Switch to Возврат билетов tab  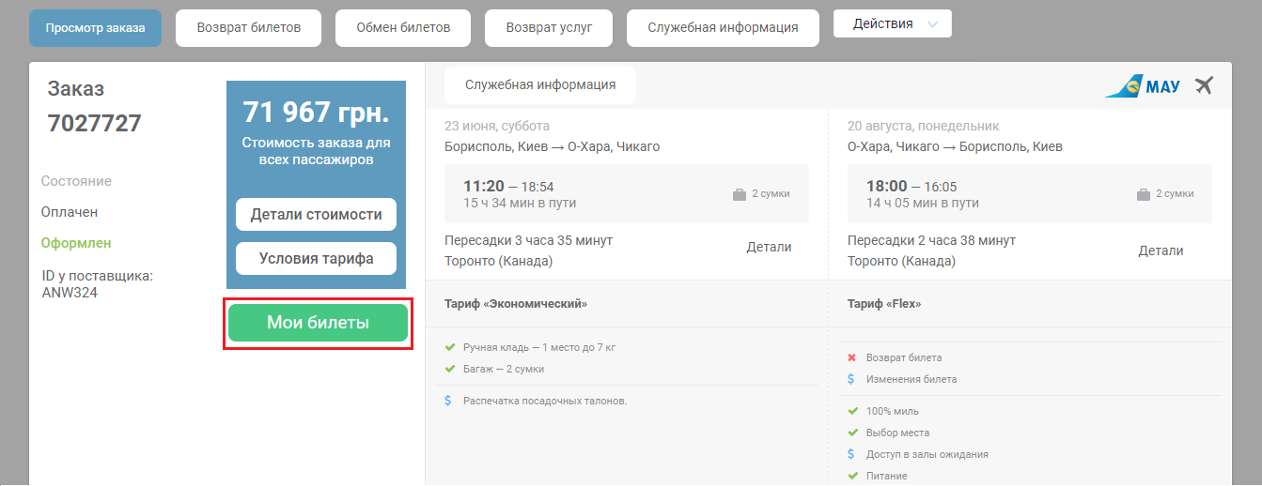tap(248, 27)
